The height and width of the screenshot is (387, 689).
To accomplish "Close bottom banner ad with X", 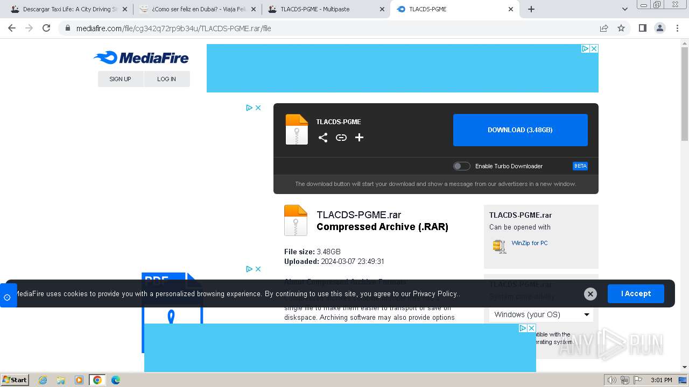I will (531, 328).
